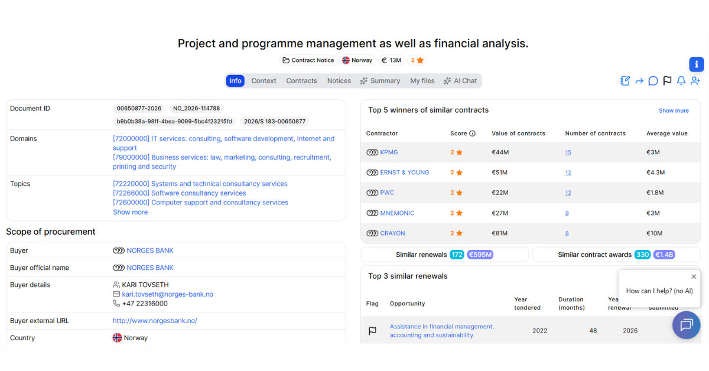Viewport: 709px width, 371px height.
Task: Click document ID chip b9b0b38a-98ff-4bea-9099-5bc4f23215fd
Action: (x=175, y=122)
